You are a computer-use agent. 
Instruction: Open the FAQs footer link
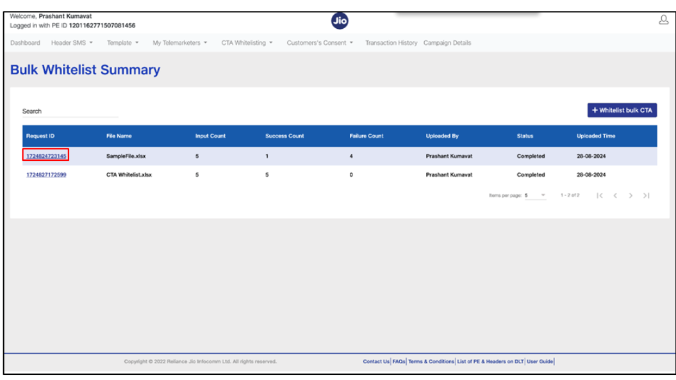click(399, 361)
